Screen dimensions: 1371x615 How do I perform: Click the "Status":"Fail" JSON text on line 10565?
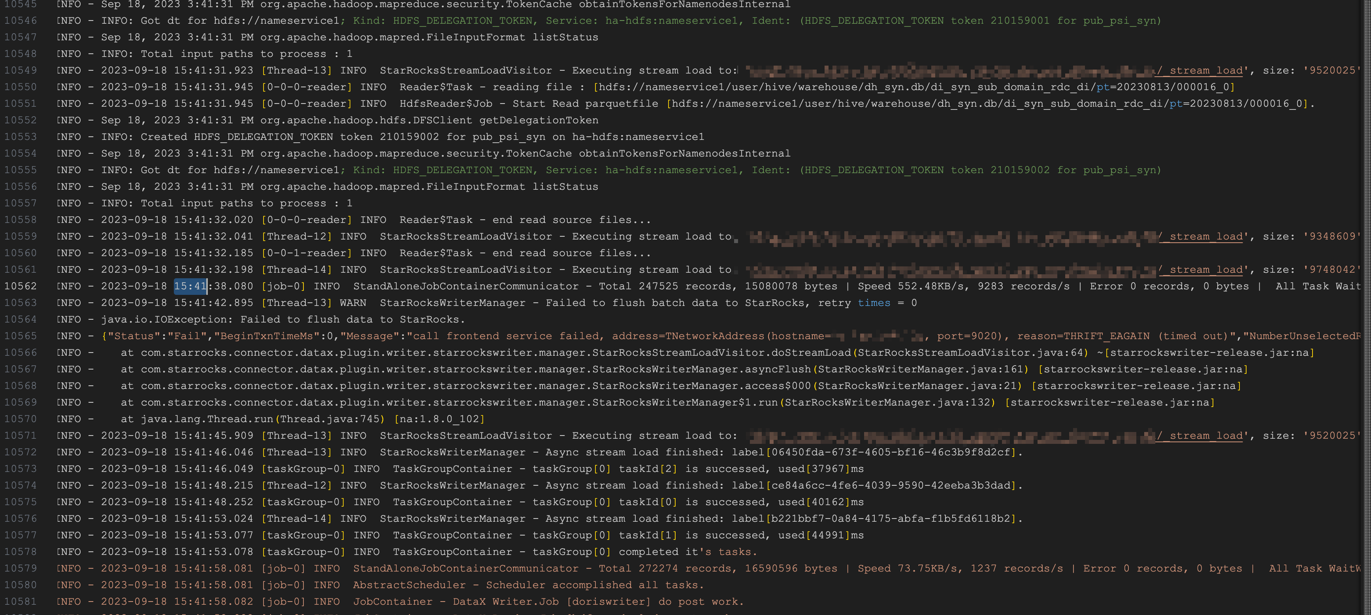click(157, 336)
